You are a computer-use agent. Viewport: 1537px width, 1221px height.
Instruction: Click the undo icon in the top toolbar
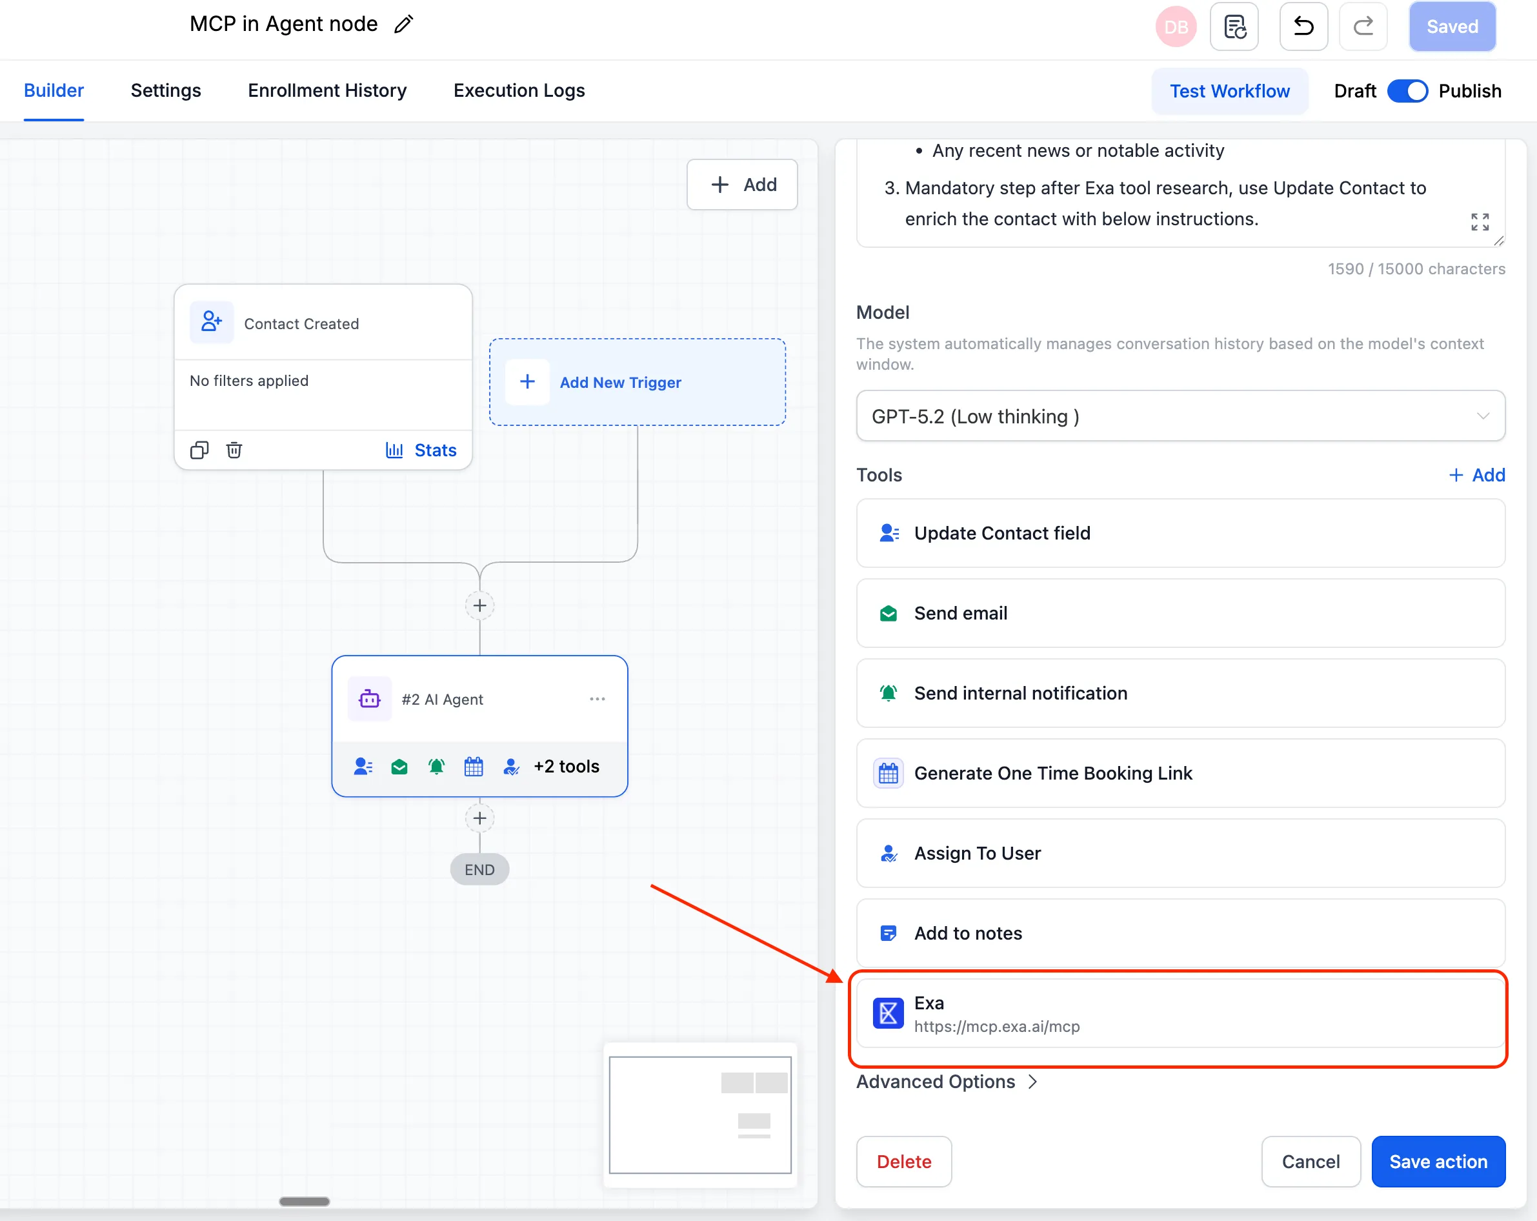click(x=1303, y=26)
